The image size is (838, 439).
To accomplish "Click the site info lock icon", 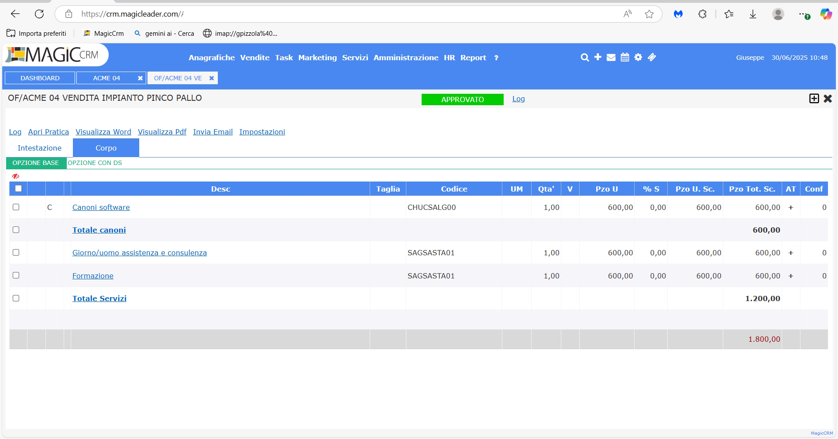I will [x=69, y=14].
